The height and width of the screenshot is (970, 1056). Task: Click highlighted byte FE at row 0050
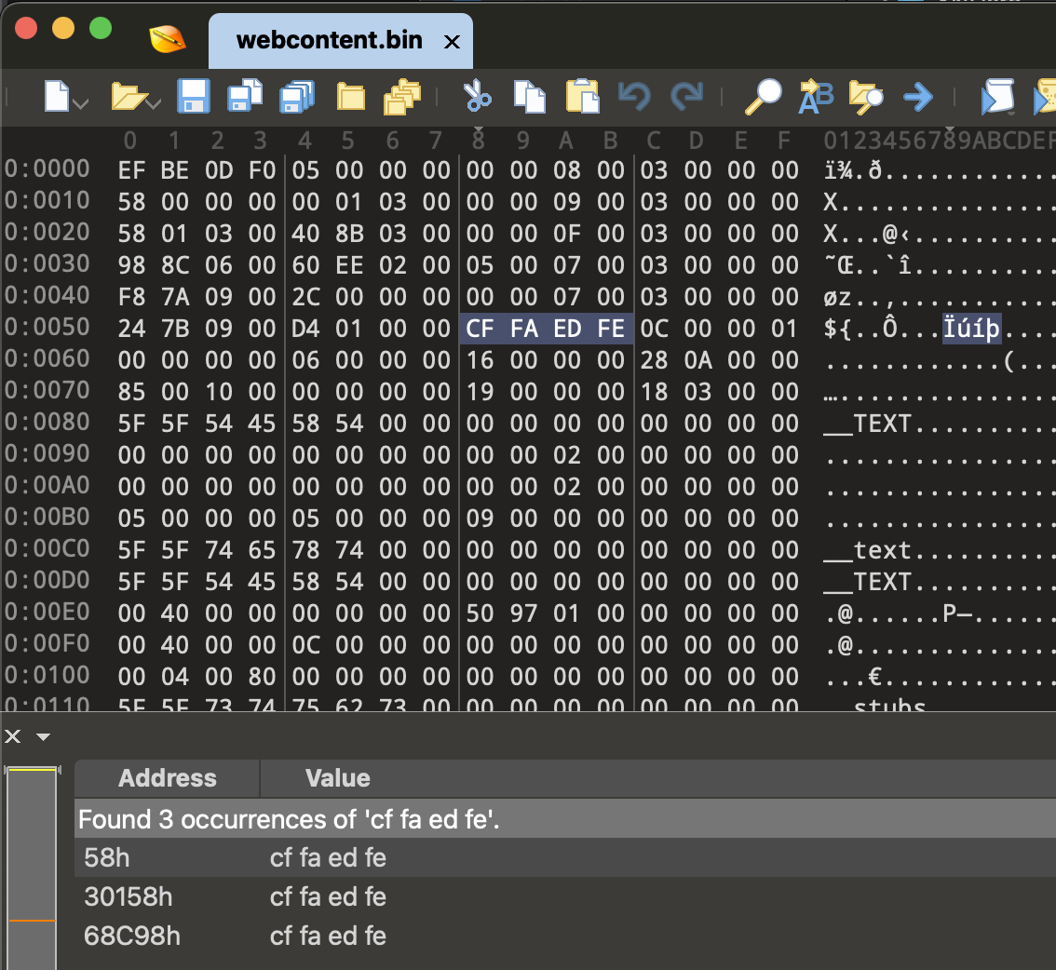610,329
